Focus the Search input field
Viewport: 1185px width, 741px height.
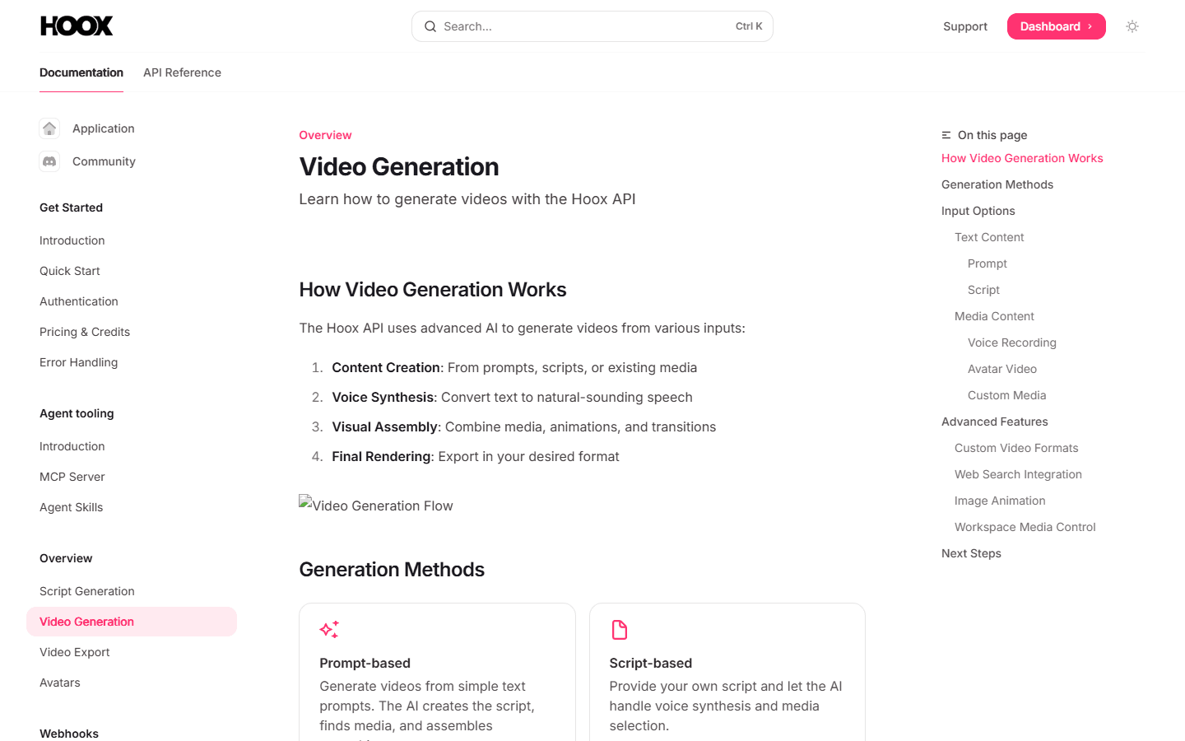[592, 26]
